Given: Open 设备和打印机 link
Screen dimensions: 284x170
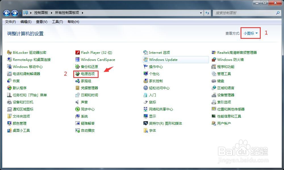Looking at the screenshot, I should pos(23,102).
